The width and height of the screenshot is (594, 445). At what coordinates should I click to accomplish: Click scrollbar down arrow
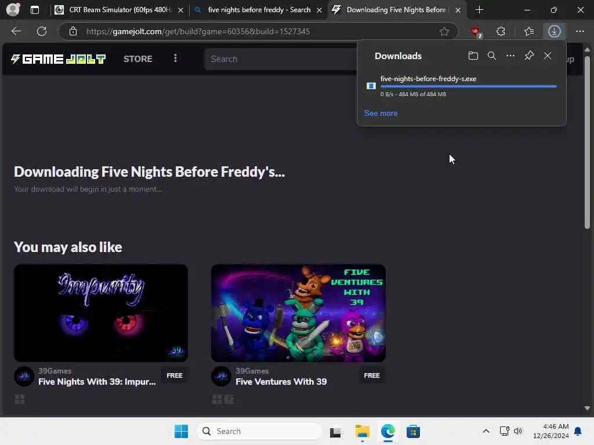coord(587,408)
